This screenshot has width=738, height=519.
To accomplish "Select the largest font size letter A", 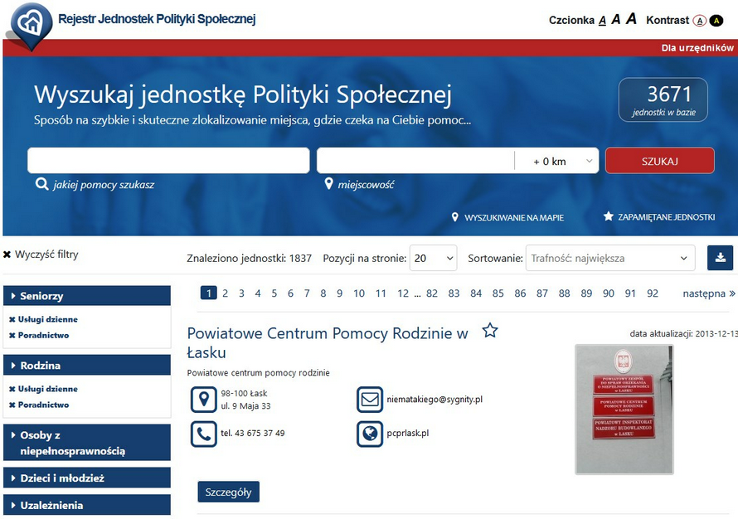I will (631, 19).
